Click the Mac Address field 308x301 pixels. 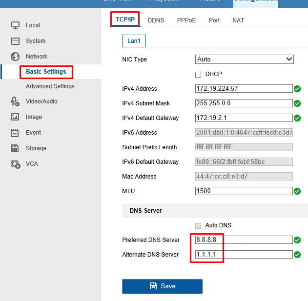click(x=244, y=176)
